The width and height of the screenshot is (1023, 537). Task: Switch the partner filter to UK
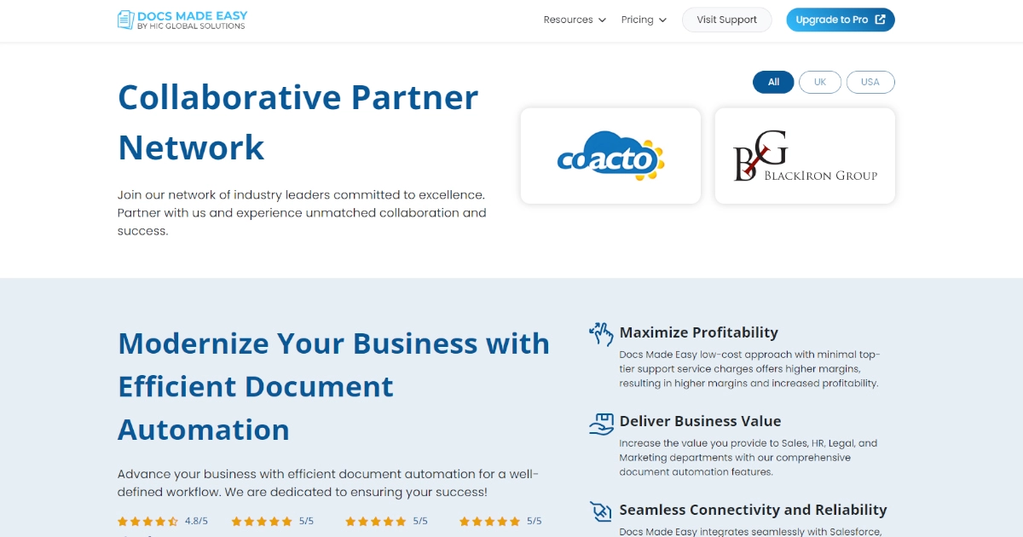click(x=820, y=82)
